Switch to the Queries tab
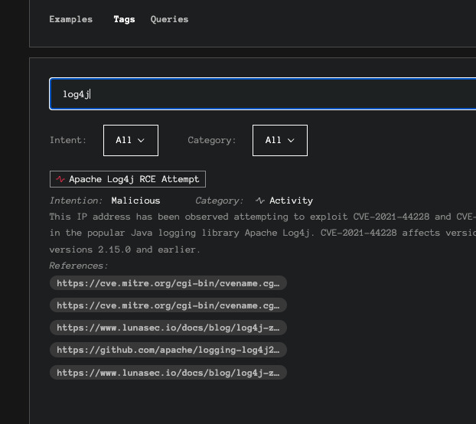Screen dimensions: 476x424 click(169, 19)
